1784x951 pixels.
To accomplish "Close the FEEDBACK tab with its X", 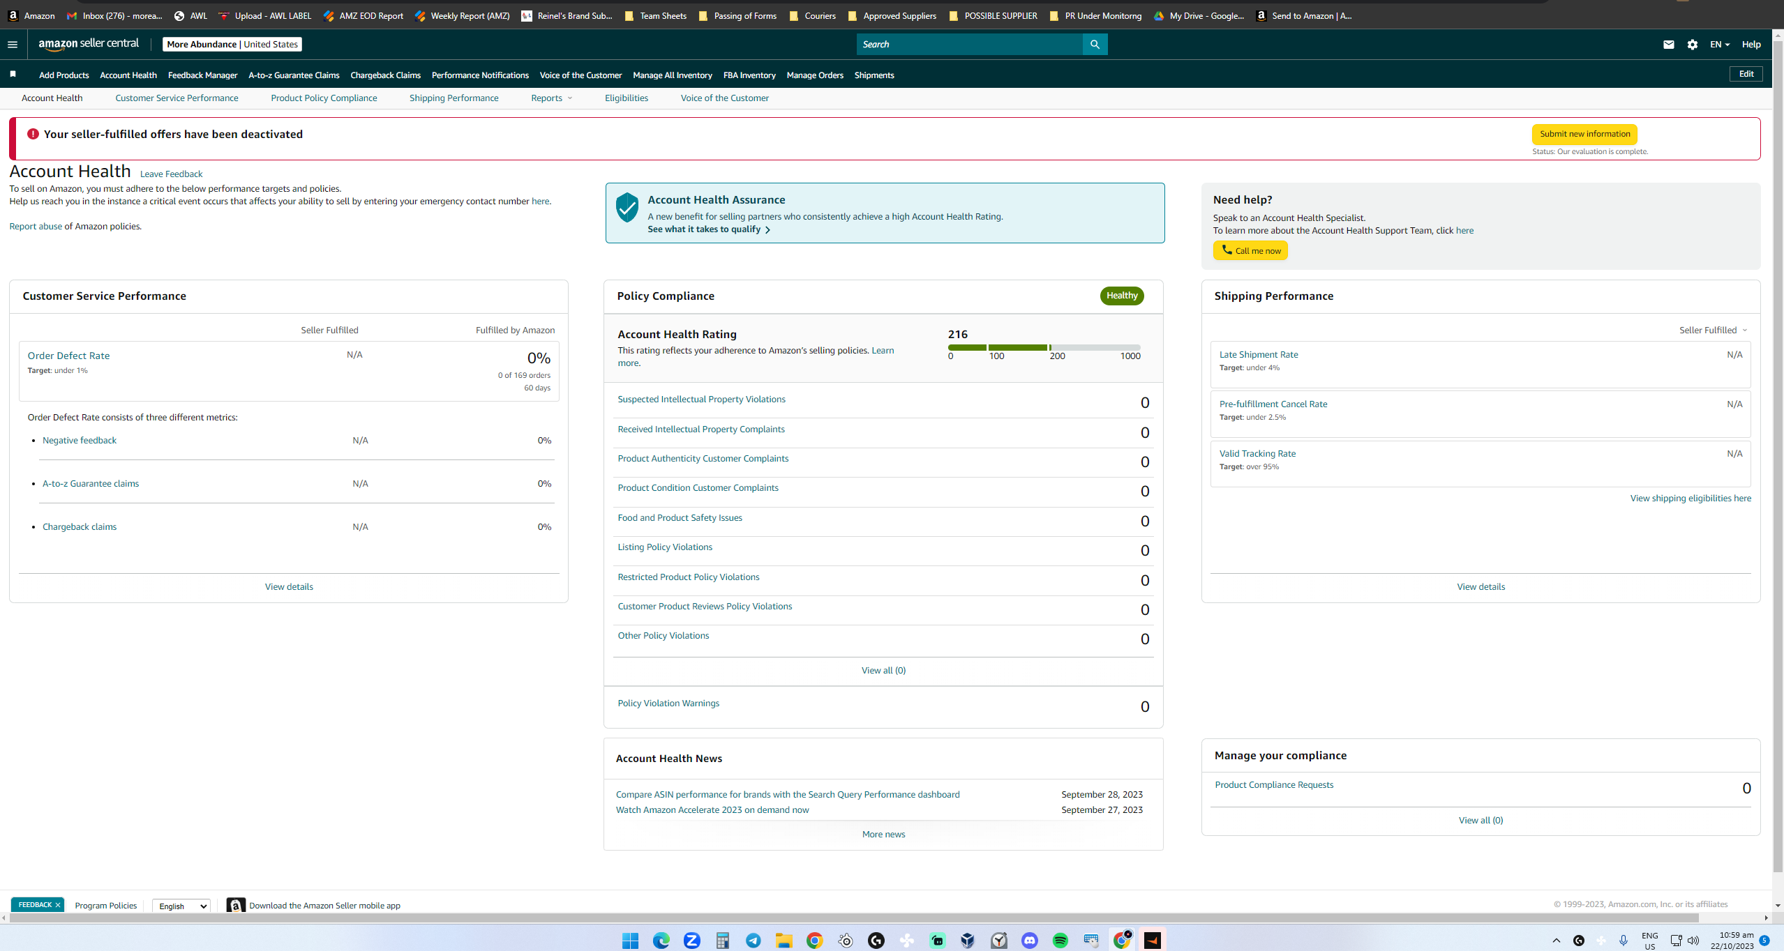I will point(58,904).
